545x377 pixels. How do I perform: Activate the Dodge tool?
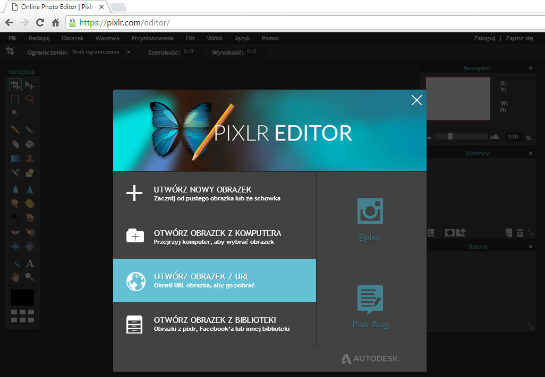click(x=15, y=218)
